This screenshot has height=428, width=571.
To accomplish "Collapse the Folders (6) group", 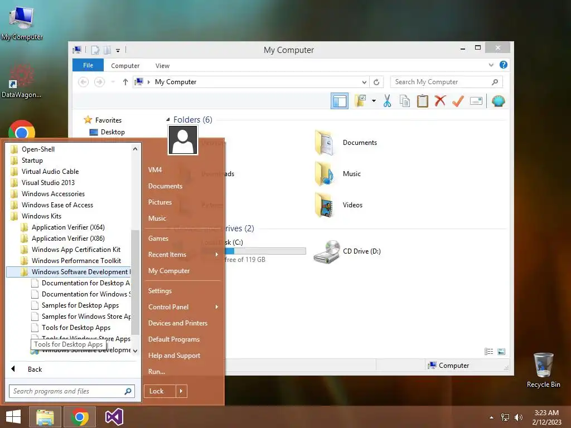I will 168,119.
